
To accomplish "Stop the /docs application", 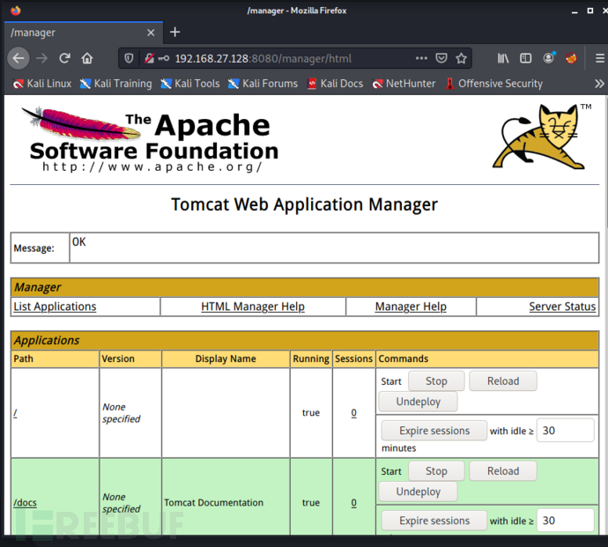I will tap(436, 471).
